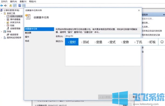Click the Up one level folder icon
The height and width of the screenshot is (106, 165).
click(x=10, y=6)
